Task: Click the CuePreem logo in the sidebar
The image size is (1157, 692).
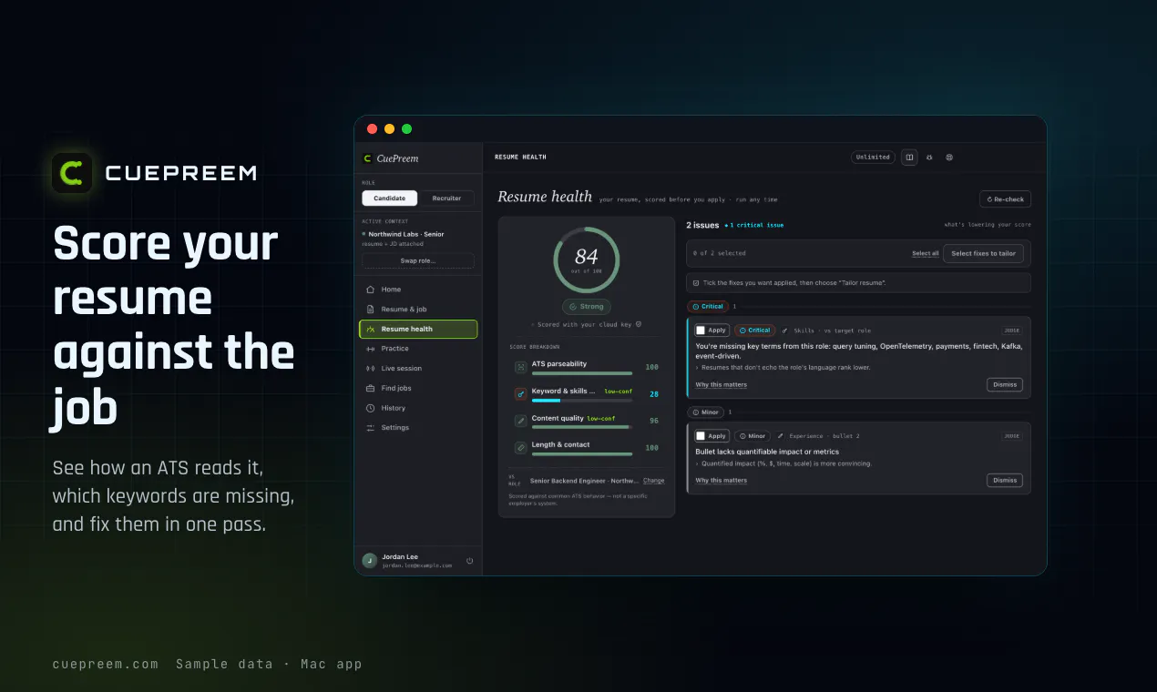Action: (367, 158)
